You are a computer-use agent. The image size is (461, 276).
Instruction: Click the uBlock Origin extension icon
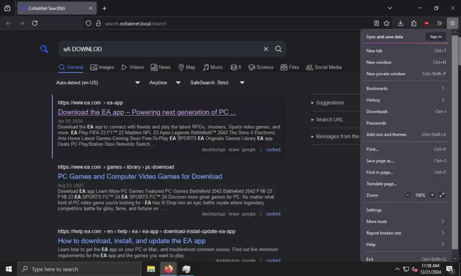click(x=426, y=23)
